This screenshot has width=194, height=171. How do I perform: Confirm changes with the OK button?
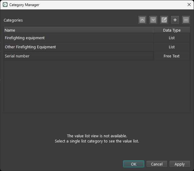coord(134,164)
